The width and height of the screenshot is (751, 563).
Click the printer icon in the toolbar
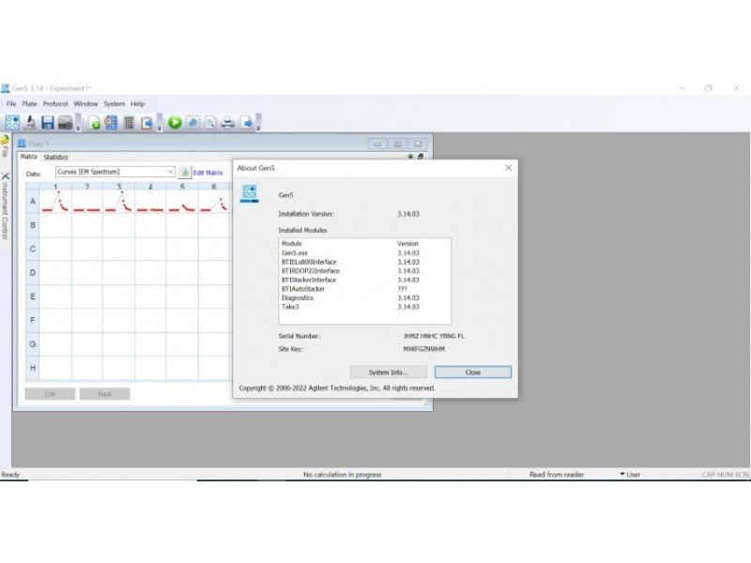227,122
